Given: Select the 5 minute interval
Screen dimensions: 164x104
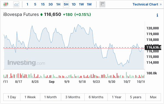Looking at the screenshot, I should click(35, 4).
